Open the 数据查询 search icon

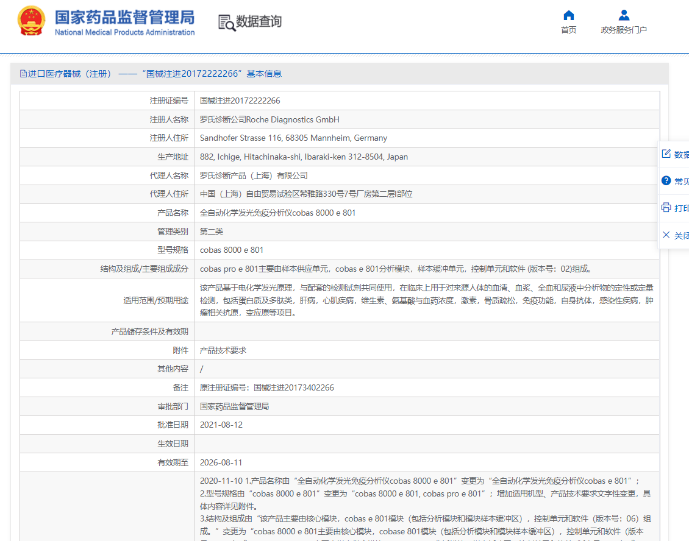pos(227,23)
